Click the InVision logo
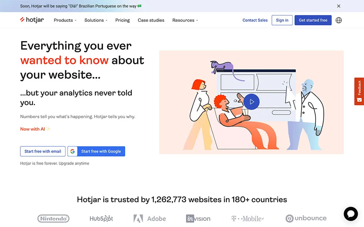Image resolution: width=364 pixels, height=227 pixels. 198,218
